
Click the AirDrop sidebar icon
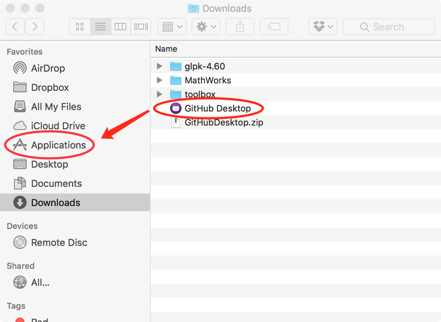[x=20, y=68]
